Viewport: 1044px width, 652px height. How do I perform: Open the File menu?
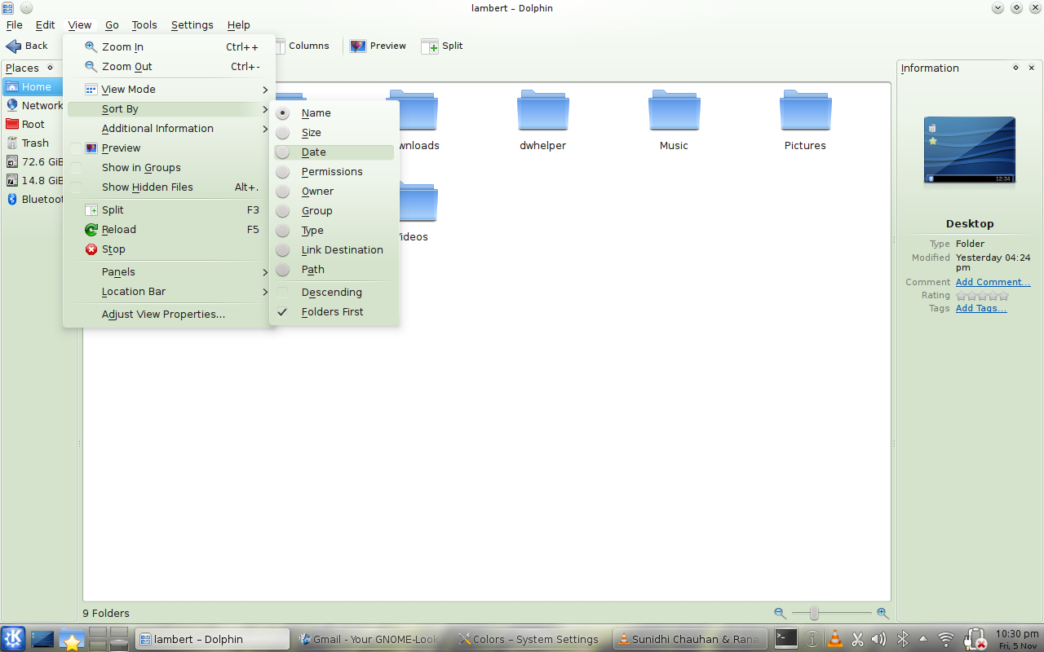(14, 25)
